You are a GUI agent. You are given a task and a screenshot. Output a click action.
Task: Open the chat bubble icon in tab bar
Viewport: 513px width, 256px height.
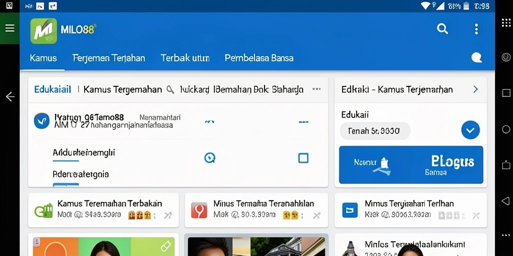click(x=477, y=58)
